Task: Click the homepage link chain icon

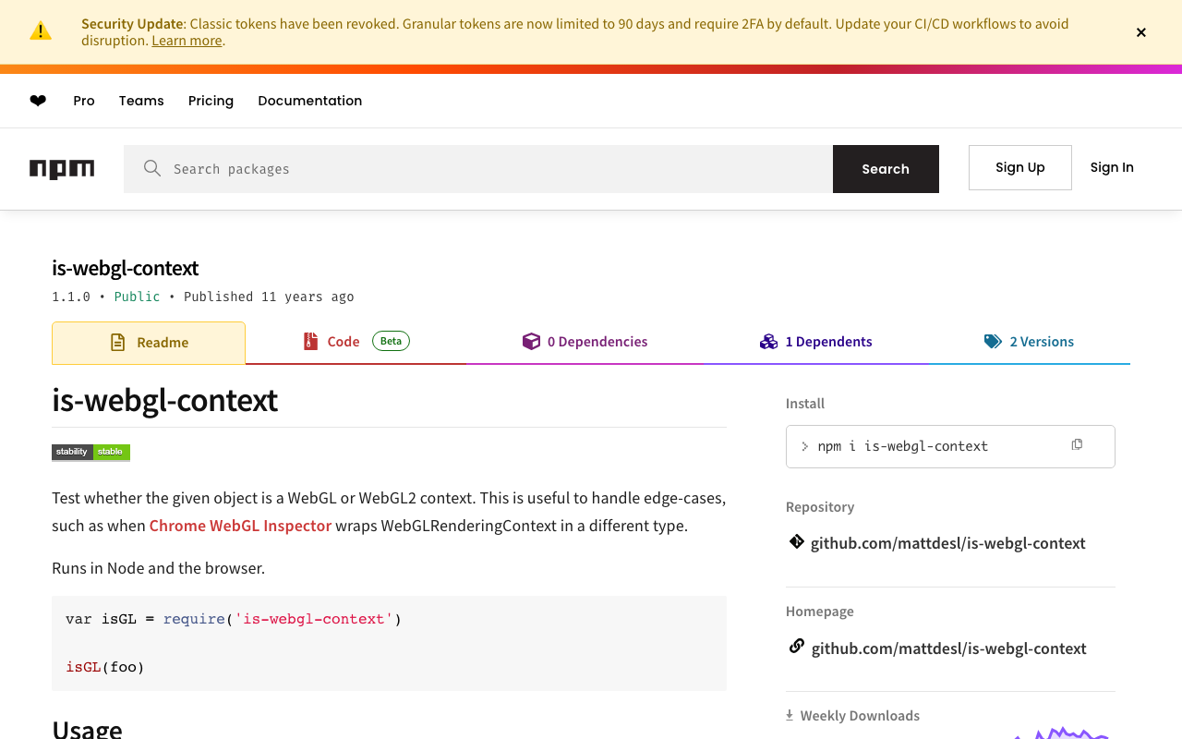Action: click(x=796, y=647)
